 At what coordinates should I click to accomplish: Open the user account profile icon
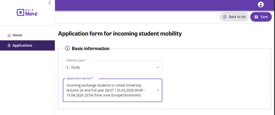pyautogui.click(x=261, y=5)
